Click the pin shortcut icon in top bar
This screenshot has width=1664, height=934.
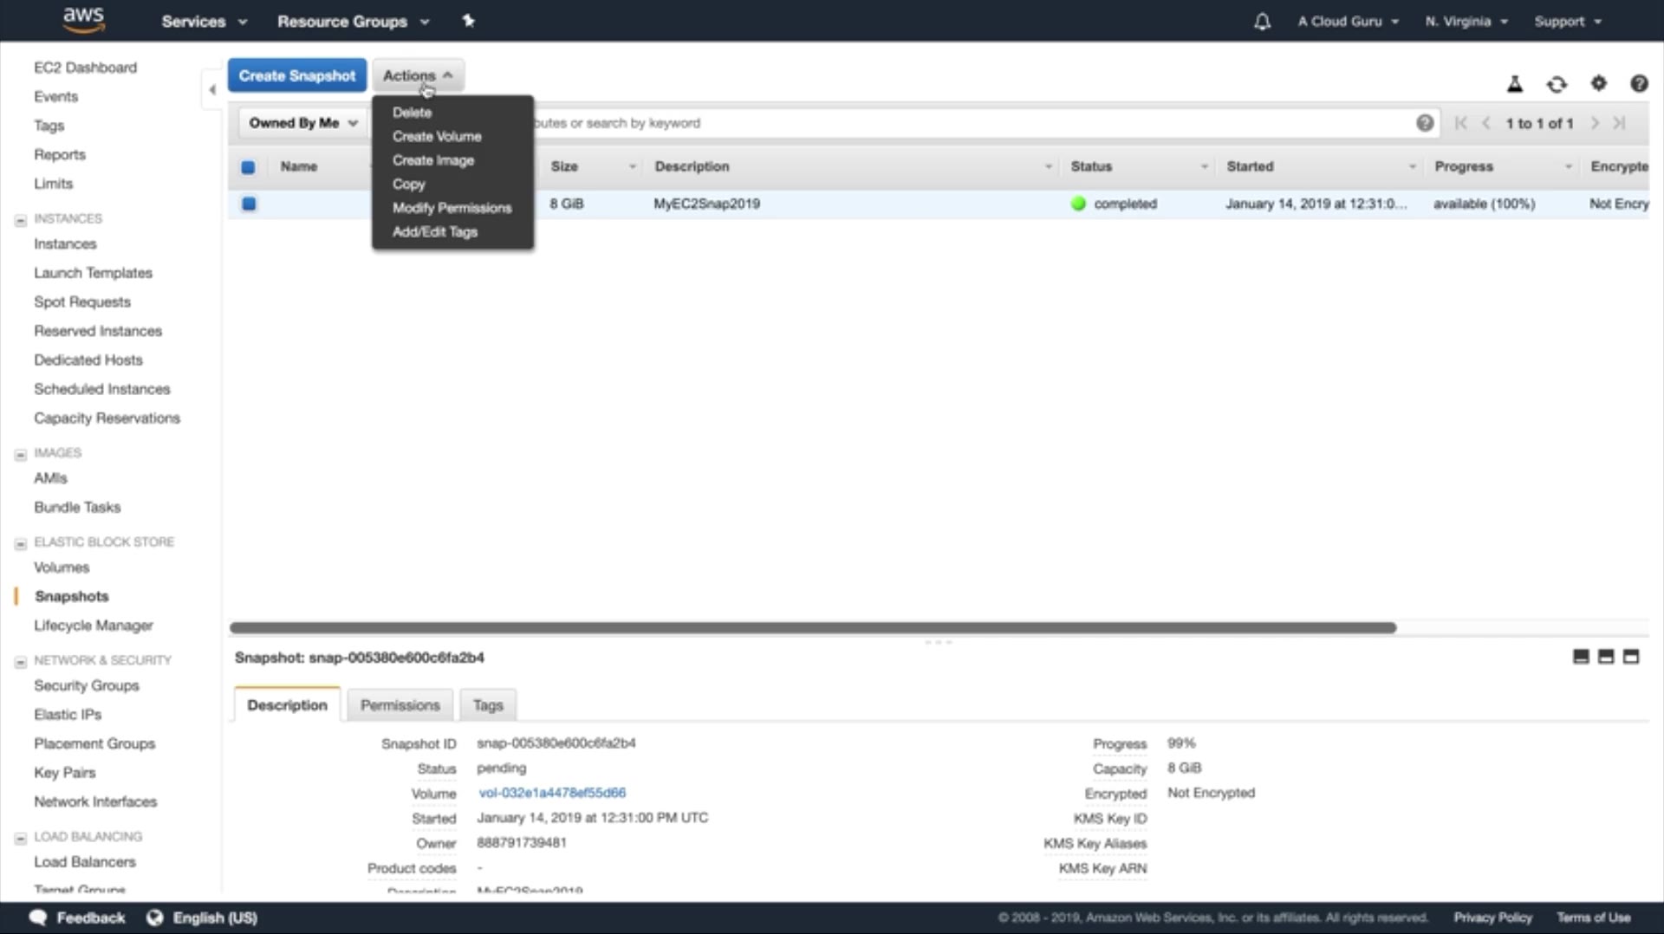[468, 21]
